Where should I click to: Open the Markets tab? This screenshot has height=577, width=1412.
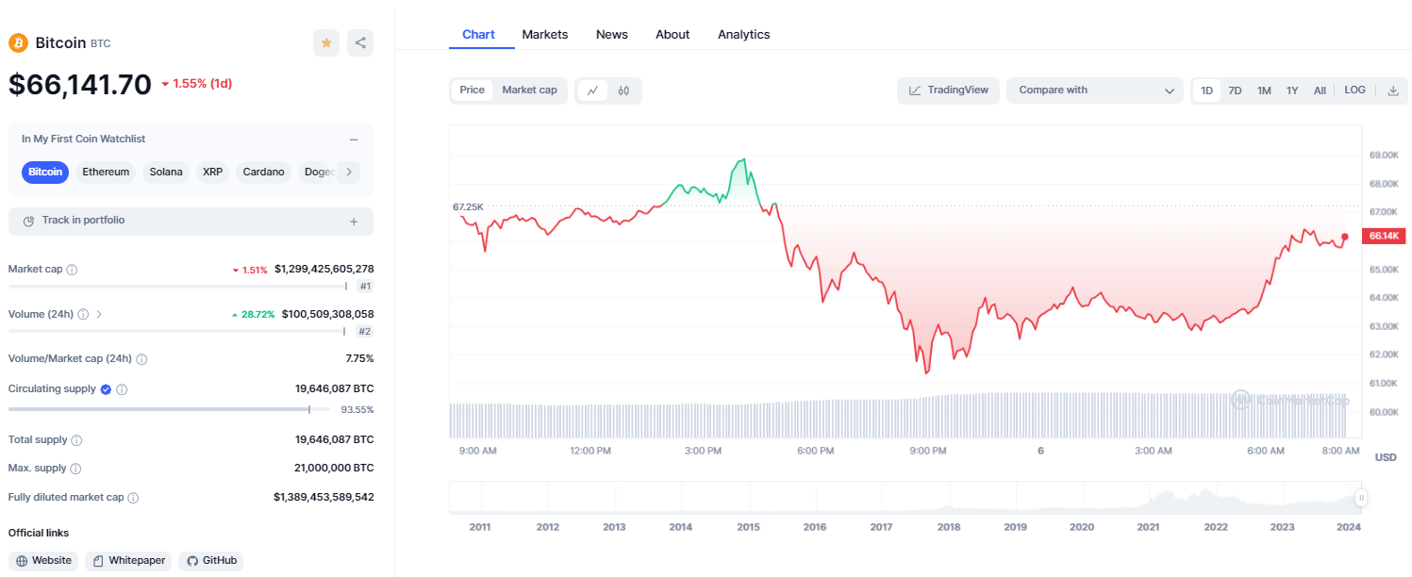tap(545, 35)
